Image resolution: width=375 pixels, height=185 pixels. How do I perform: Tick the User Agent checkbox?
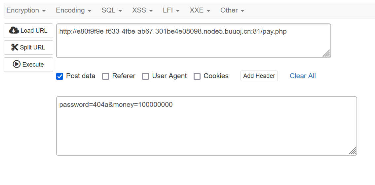pos(146,77)
